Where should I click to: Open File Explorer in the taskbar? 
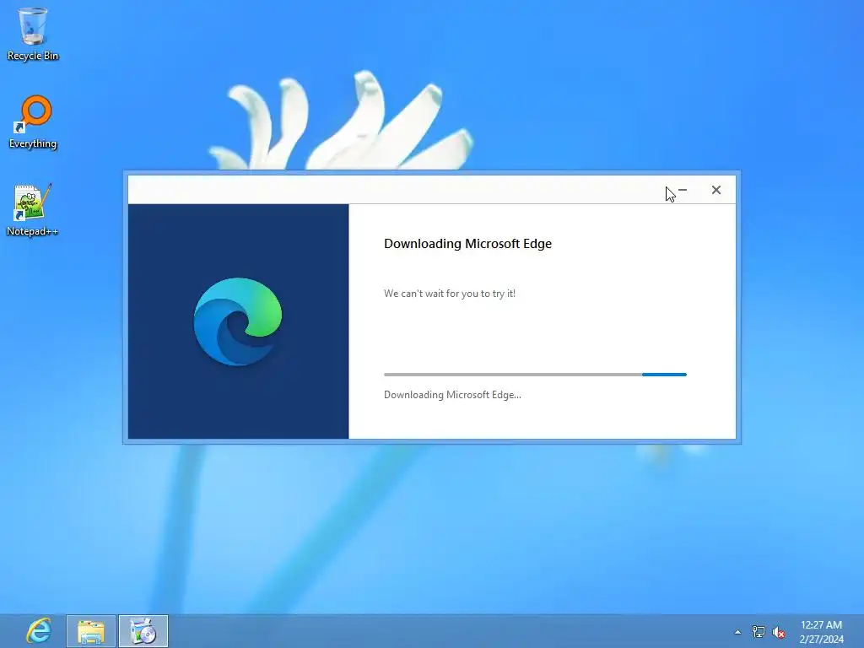tap(91, 631)
